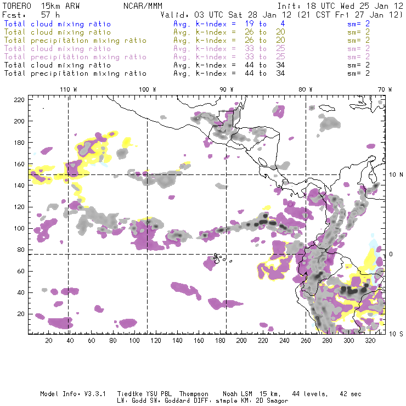Click the 'Model Info: V3.3.1' text
Image resolution: width=406 pixels, height=406 pixels.
point(73,394)
